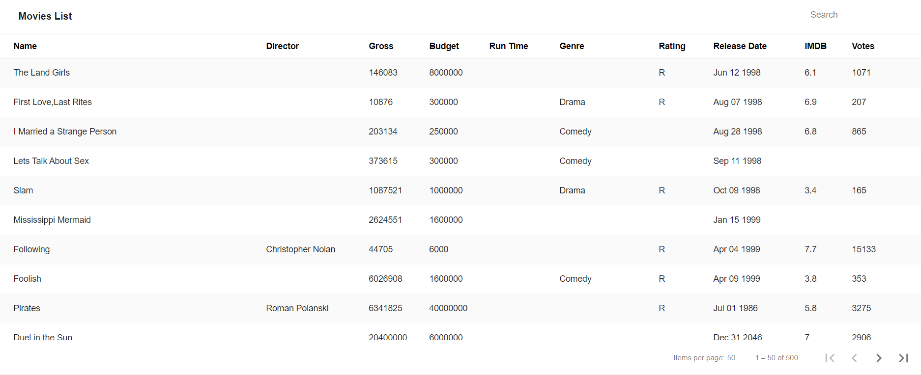Click release date Jul 01 1986
Viewport: 921px width, 375px height.
[735, 308]
